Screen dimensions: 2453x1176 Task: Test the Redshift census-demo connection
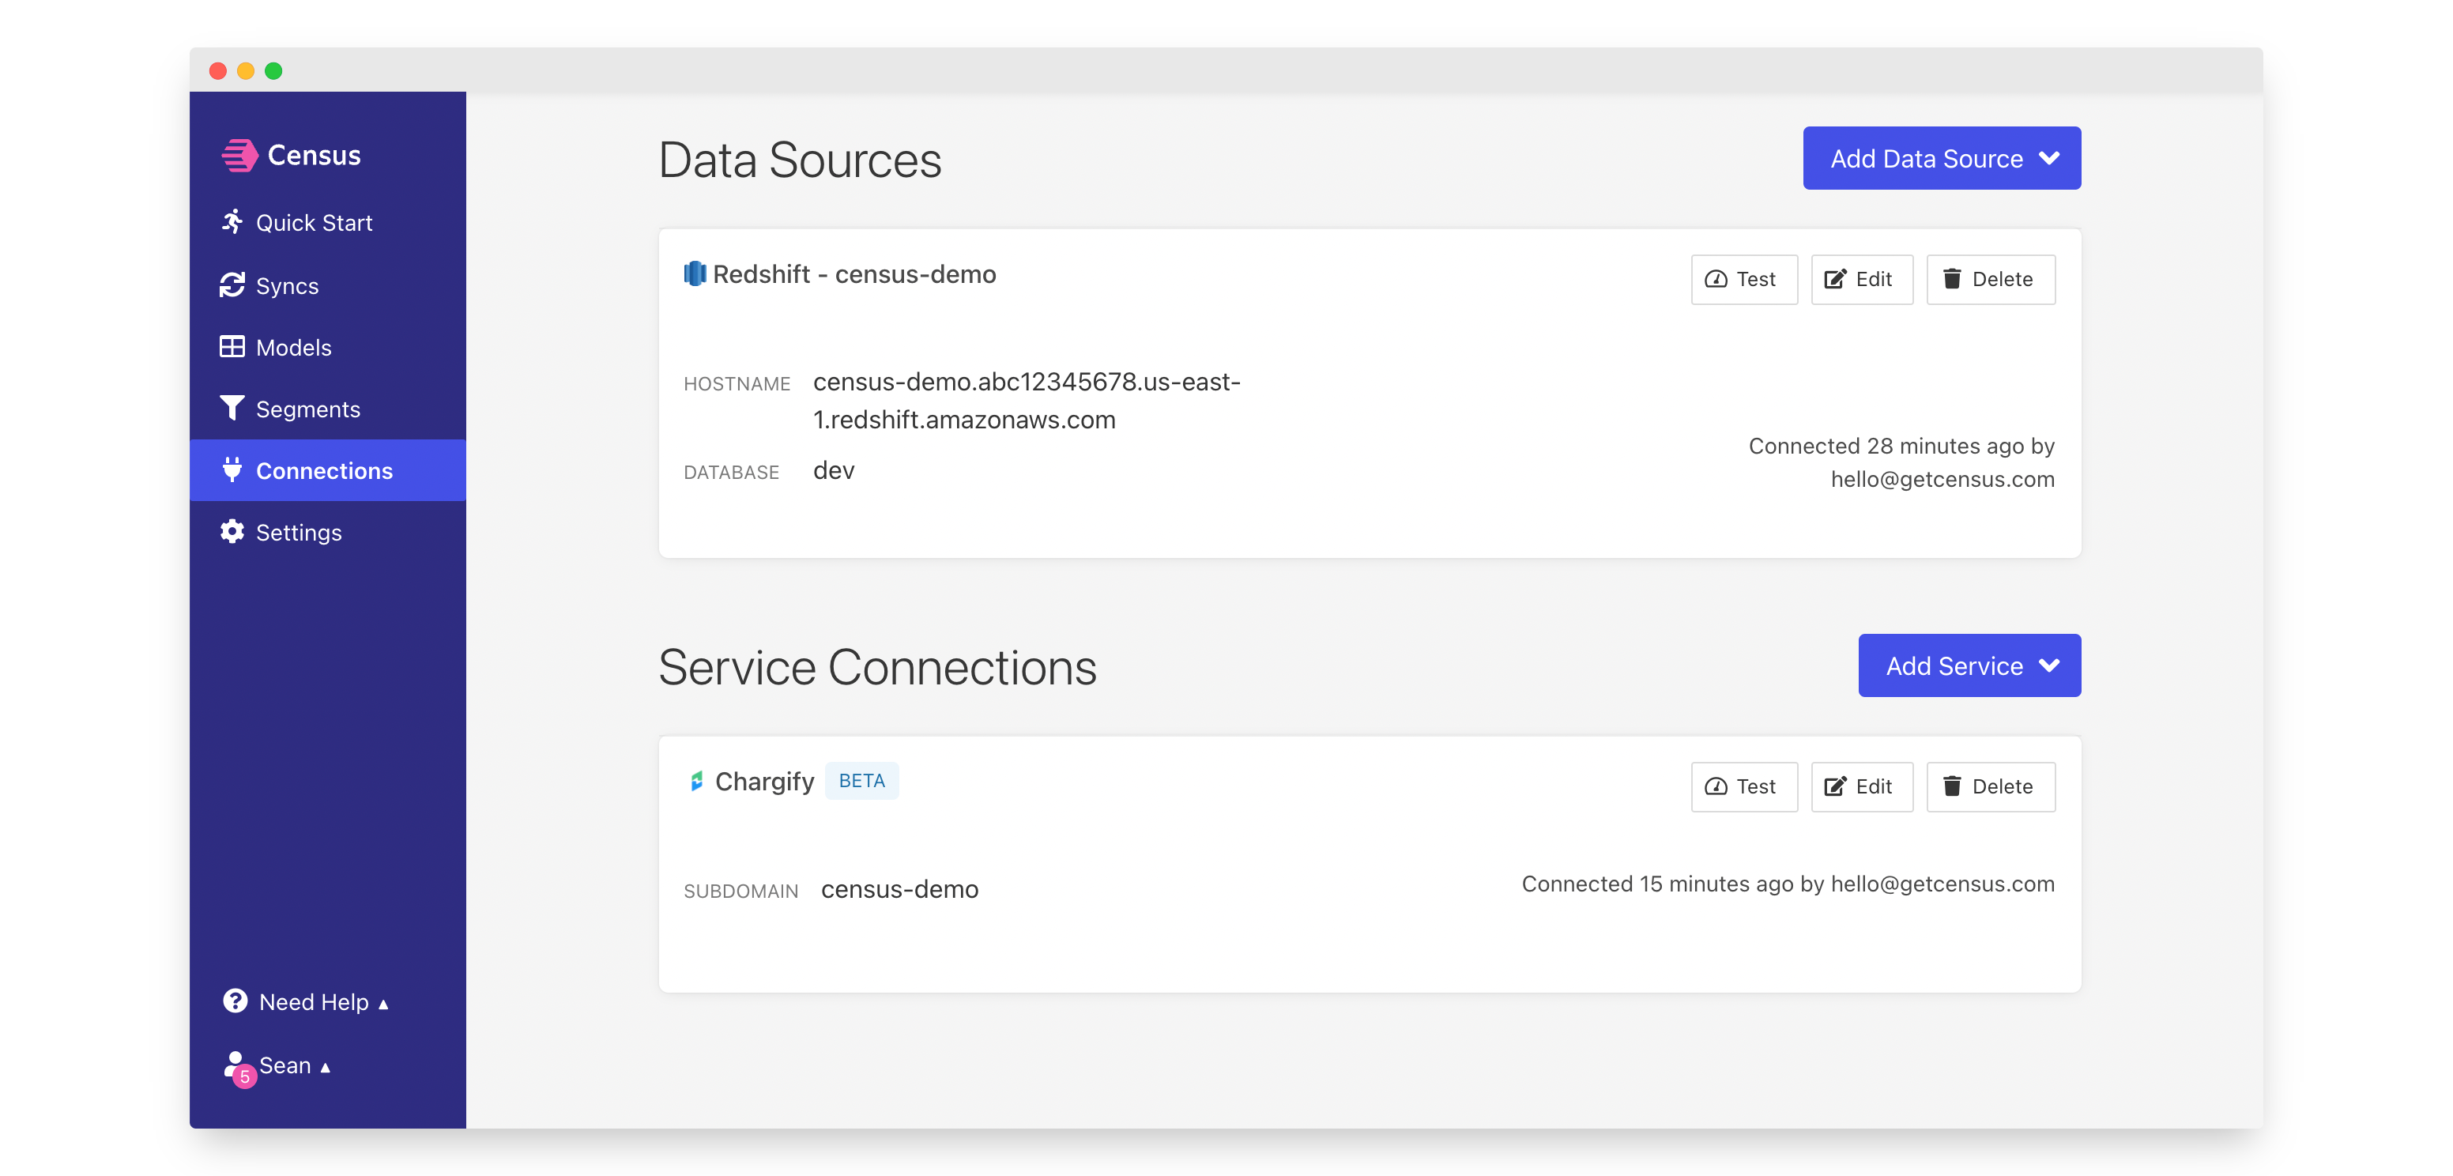point(1743,279)
